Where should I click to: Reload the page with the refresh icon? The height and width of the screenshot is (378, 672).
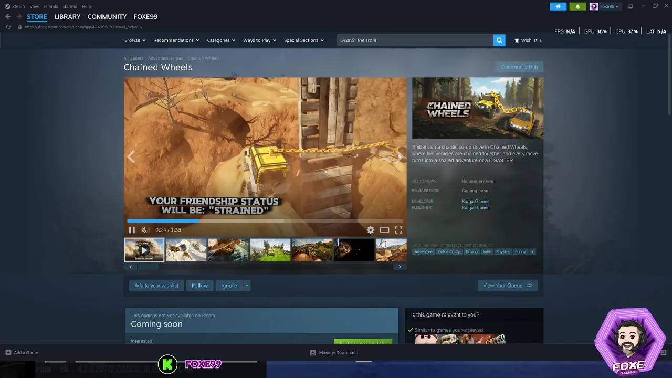8,27
